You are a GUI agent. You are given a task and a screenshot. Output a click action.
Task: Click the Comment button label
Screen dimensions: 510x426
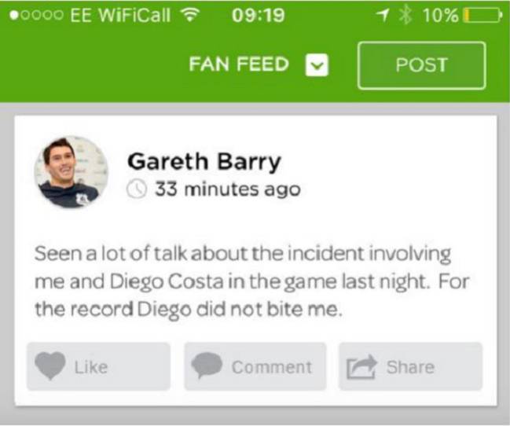(272, 367)
